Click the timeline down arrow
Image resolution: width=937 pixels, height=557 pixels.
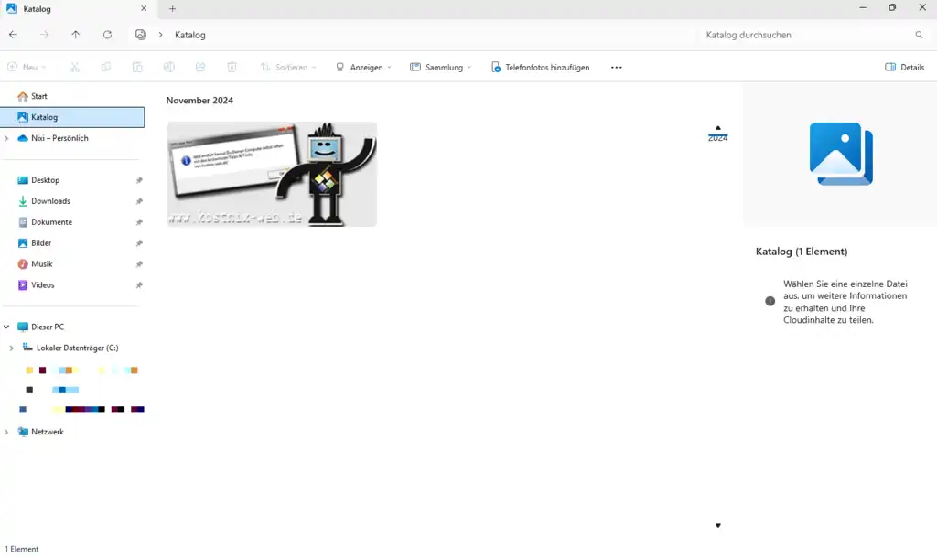point(717,525)
